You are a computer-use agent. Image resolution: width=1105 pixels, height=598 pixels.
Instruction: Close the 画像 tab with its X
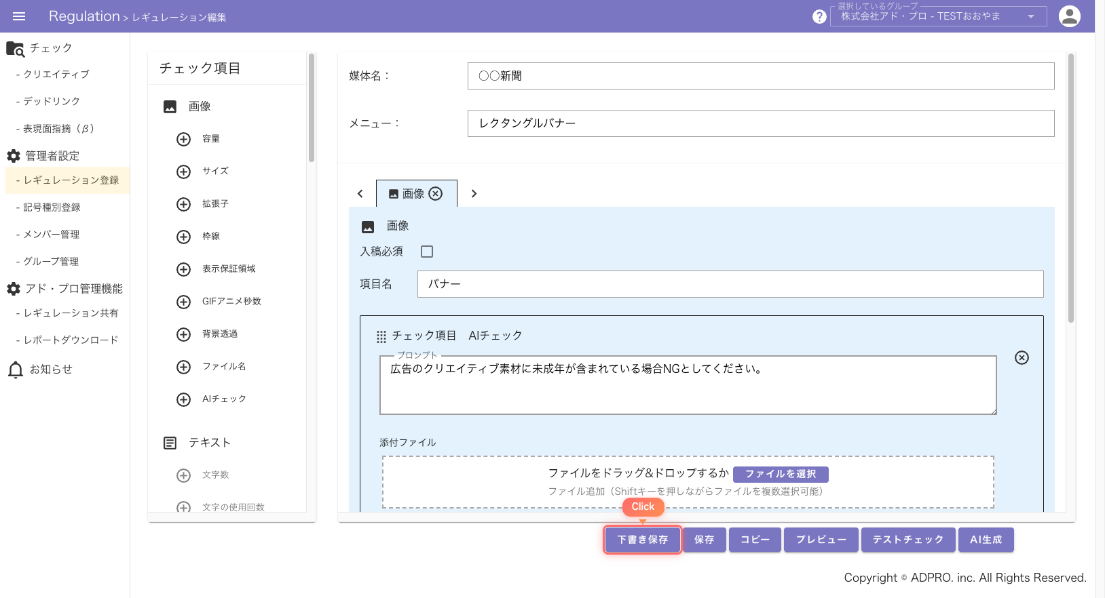[x=436, y=194]
